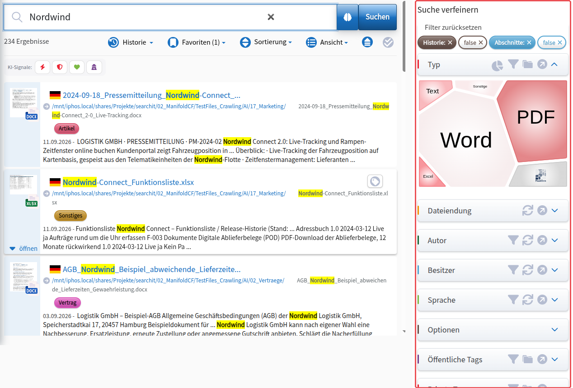The width and height of the screenshot is (573, 388).
Task: Select the Excel segment in the Typ chart
Action: [x=428, y=176]
